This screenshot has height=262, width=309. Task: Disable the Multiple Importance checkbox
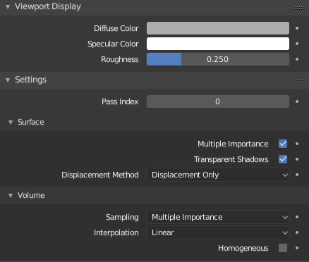tap(283, 144)
